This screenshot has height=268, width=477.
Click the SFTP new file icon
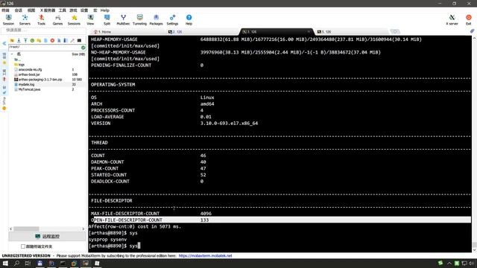(x=45, y=40)
